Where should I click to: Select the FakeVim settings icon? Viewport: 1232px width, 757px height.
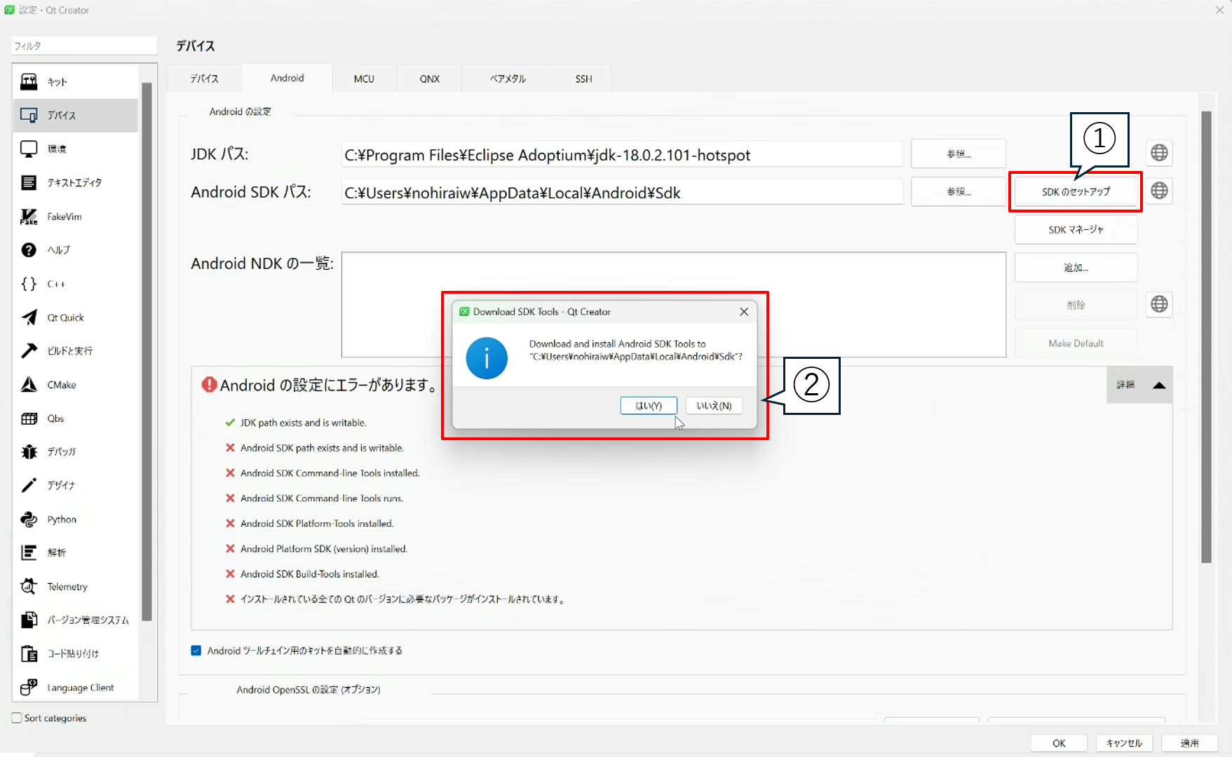(x=29, y=217)
